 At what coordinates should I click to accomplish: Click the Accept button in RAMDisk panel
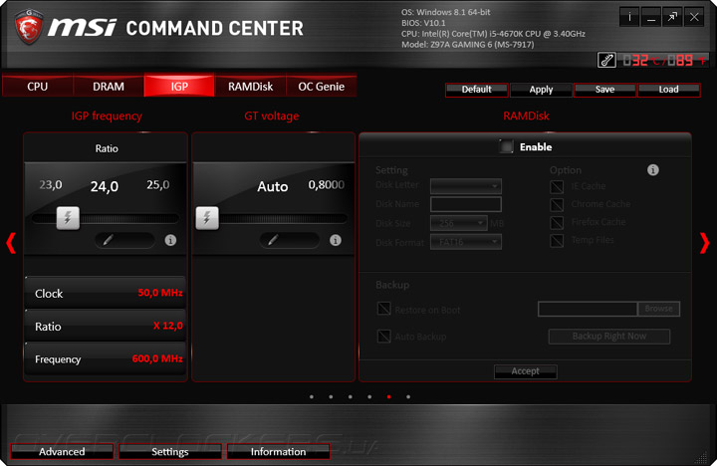pos(526,371)
